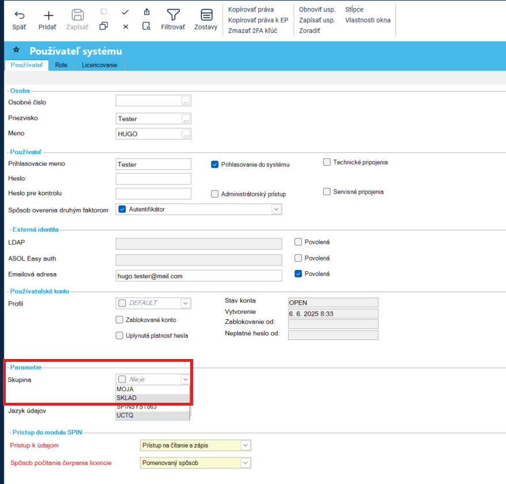Click Zmazať 2FA kľúč

point(252,31)
